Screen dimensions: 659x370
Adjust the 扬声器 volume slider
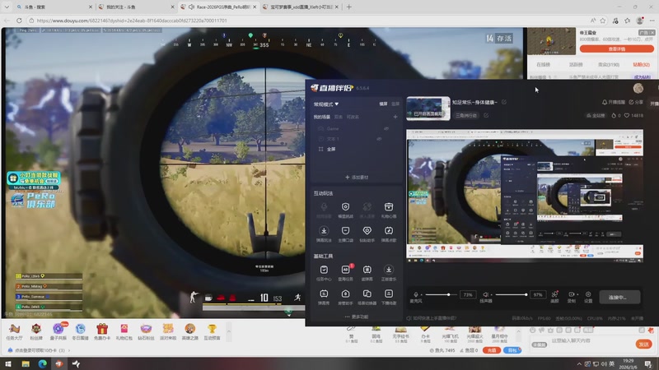(x=512, y=294)
